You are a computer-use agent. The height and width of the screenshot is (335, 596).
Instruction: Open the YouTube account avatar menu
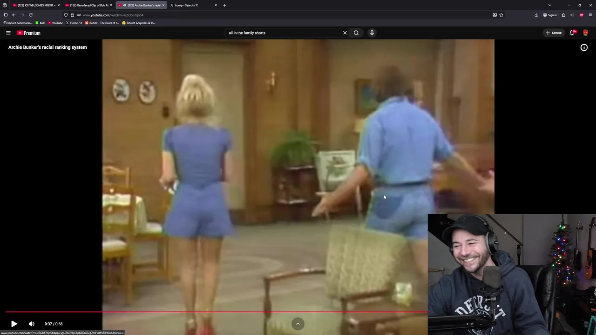pos(586,33)
